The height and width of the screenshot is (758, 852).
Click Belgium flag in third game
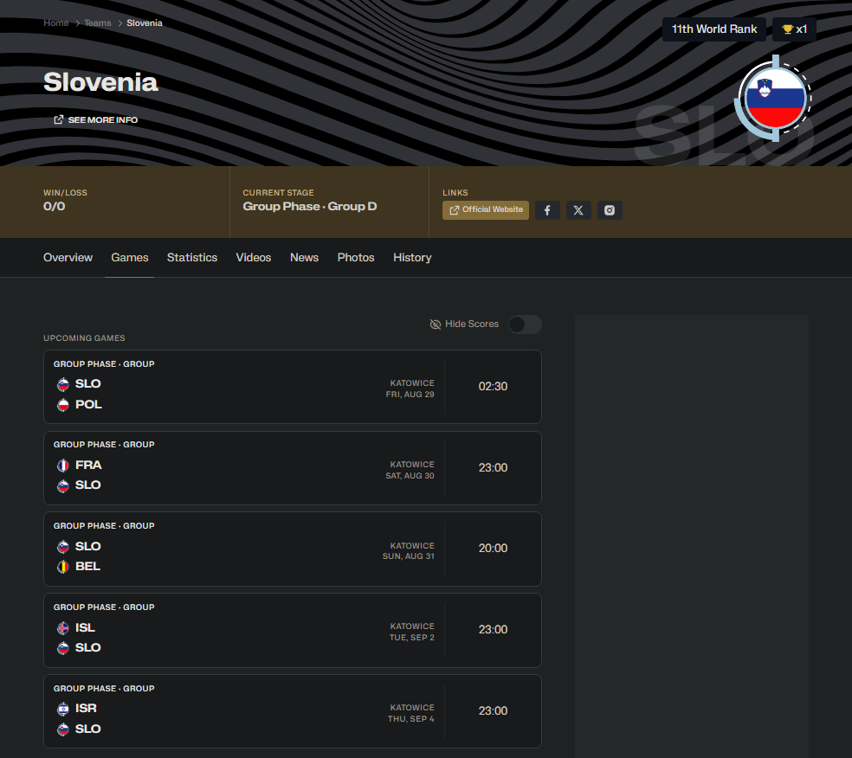pos(62,567)
